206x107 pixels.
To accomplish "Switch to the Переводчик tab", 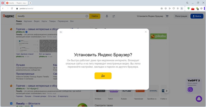I will (x=63, y=21).
